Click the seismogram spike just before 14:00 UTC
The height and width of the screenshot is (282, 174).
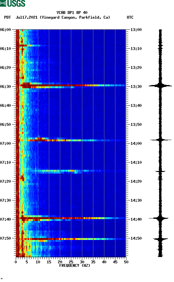[161, 140]
